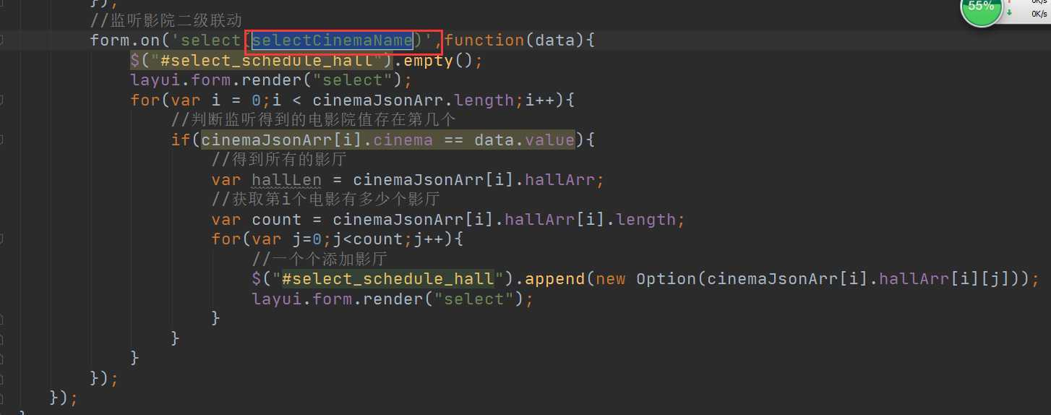
Task: Click function(data) in the form.on line
Action: [514, 40]
